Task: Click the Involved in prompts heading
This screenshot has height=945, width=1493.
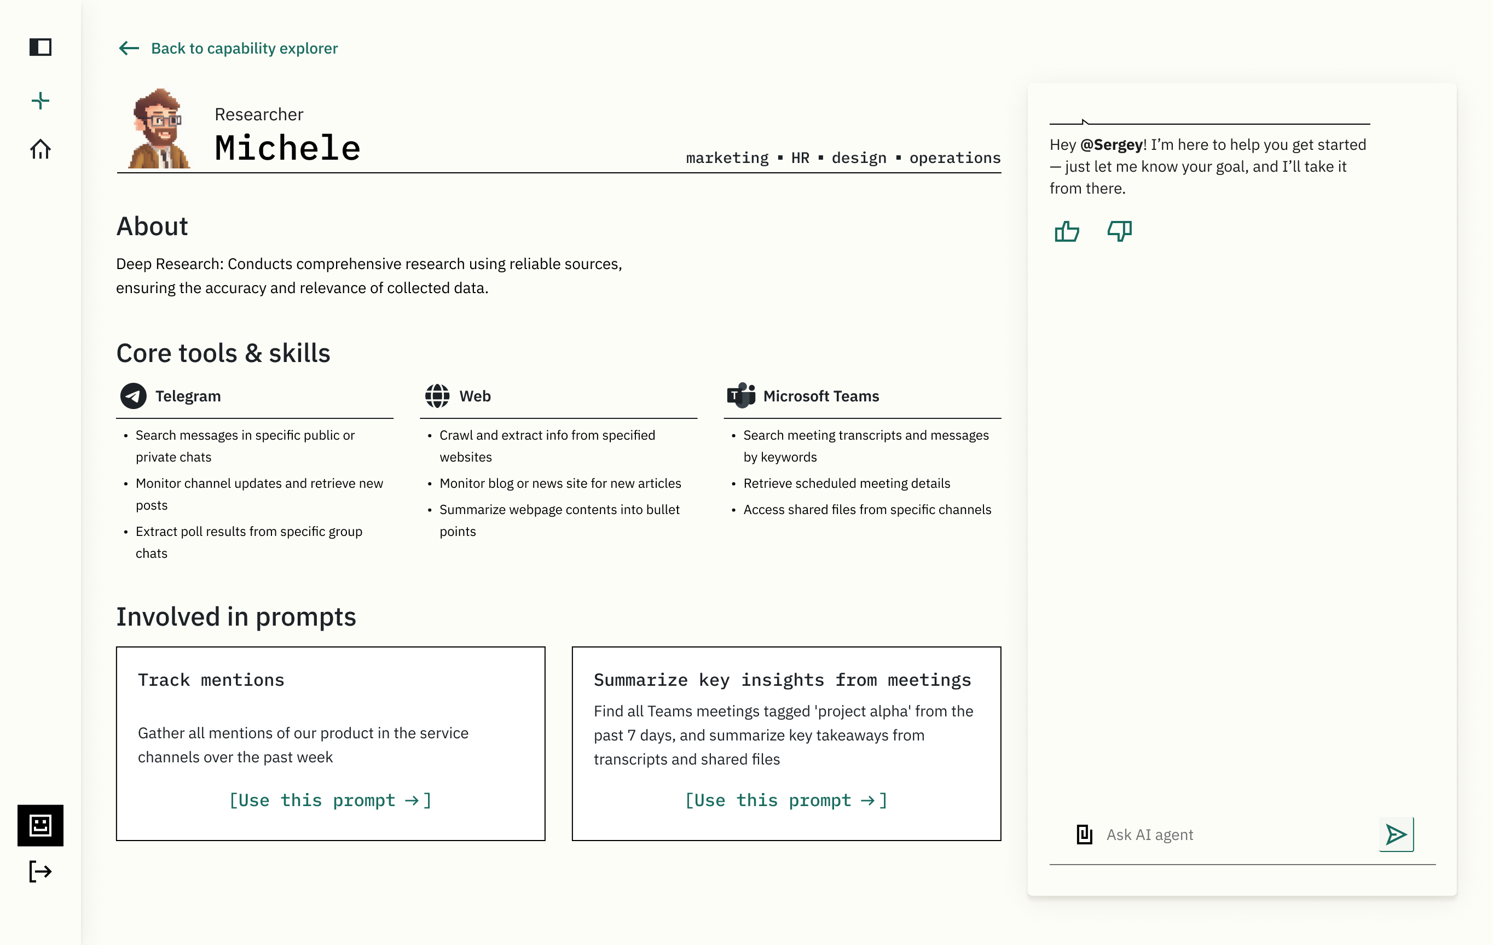Action: [235, 616]
